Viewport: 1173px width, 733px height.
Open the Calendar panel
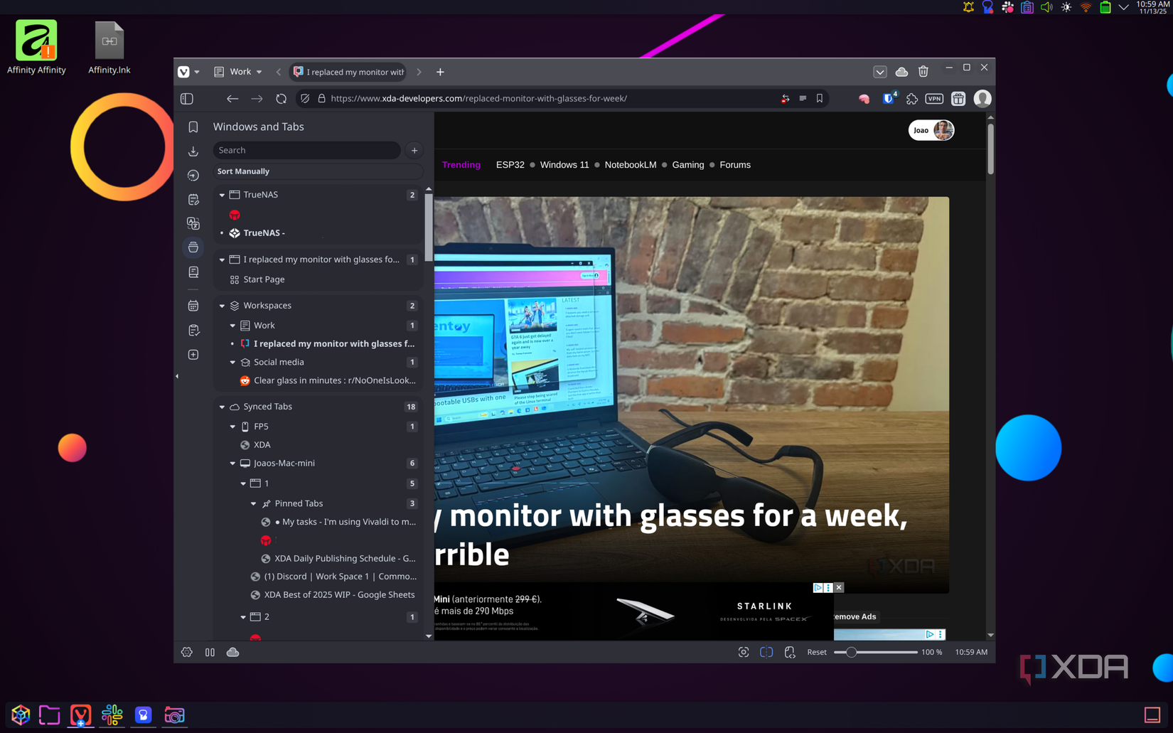point(193,305)
